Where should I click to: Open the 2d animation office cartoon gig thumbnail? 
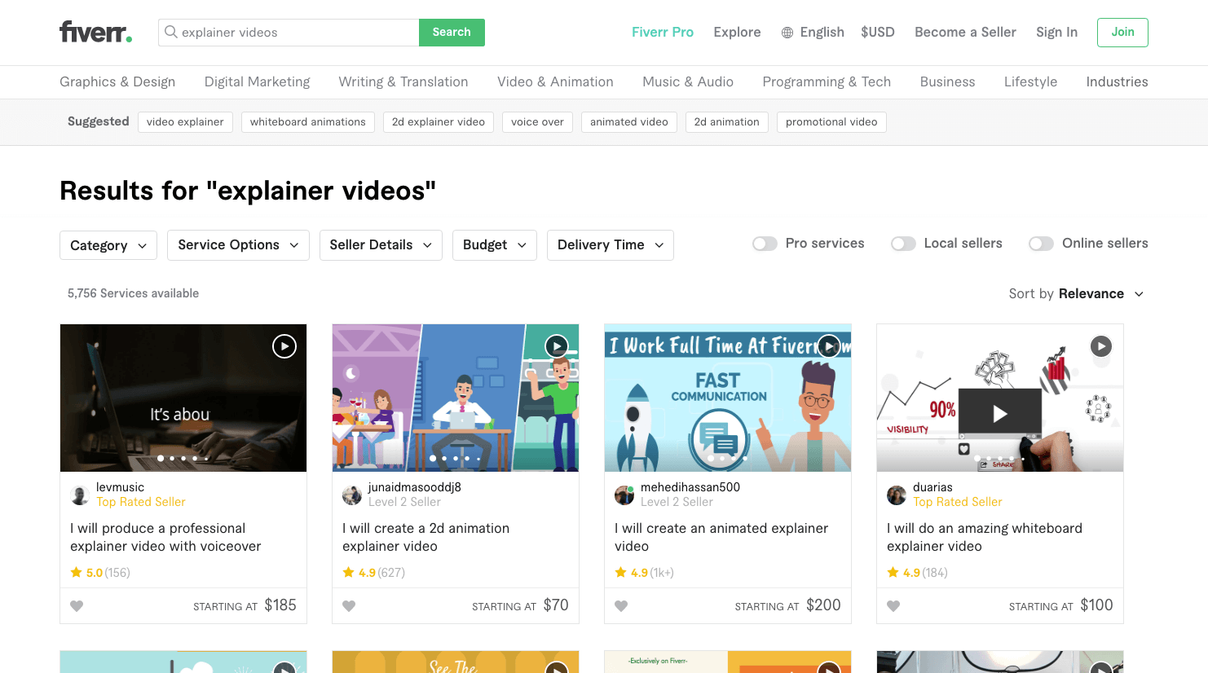point(456,398)
